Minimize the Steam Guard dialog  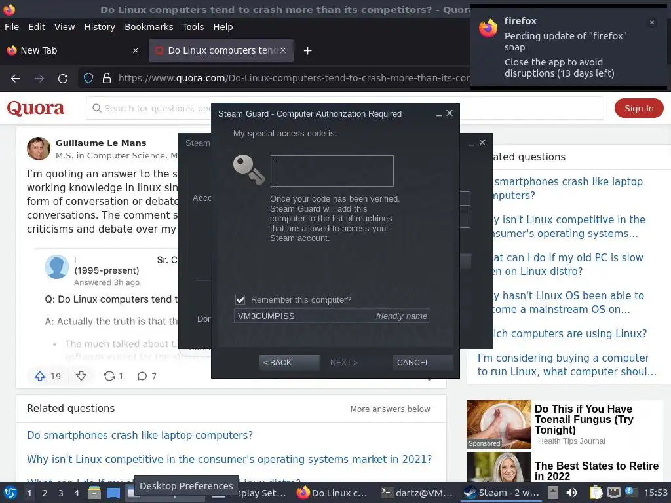tap(438, 114)
